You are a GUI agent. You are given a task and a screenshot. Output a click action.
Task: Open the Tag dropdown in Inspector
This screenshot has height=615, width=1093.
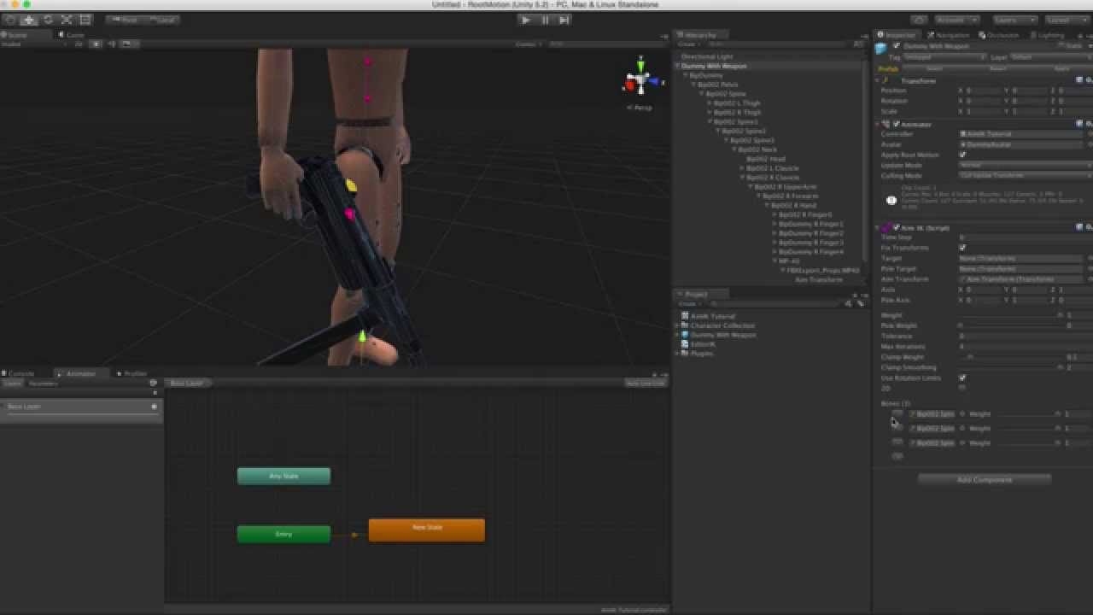(x=945, y=57)
